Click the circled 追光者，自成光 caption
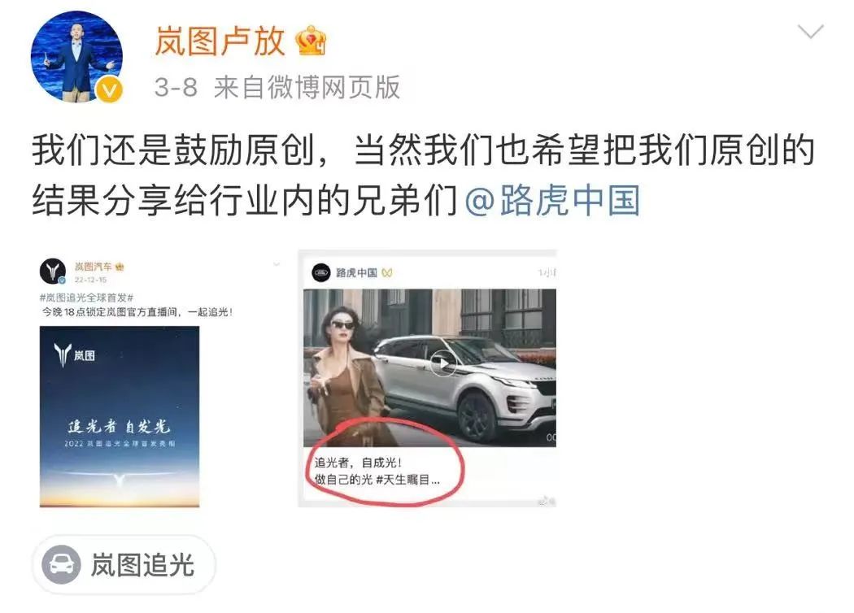This screenshot has width=854, height=613. point(378,472)
